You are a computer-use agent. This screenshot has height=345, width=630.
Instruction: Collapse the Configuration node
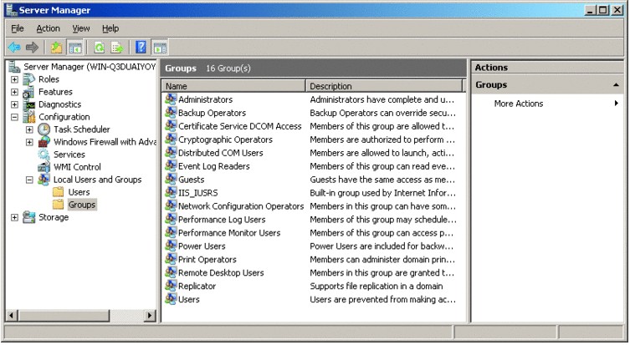point(14,117)
